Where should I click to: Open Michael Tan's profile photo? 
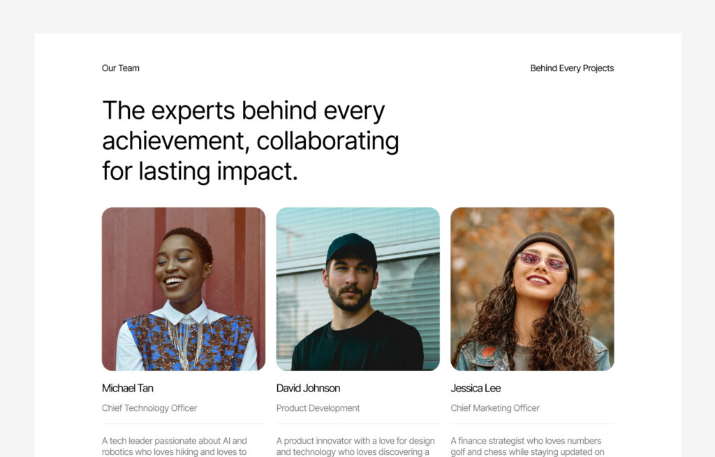(184, 289)
